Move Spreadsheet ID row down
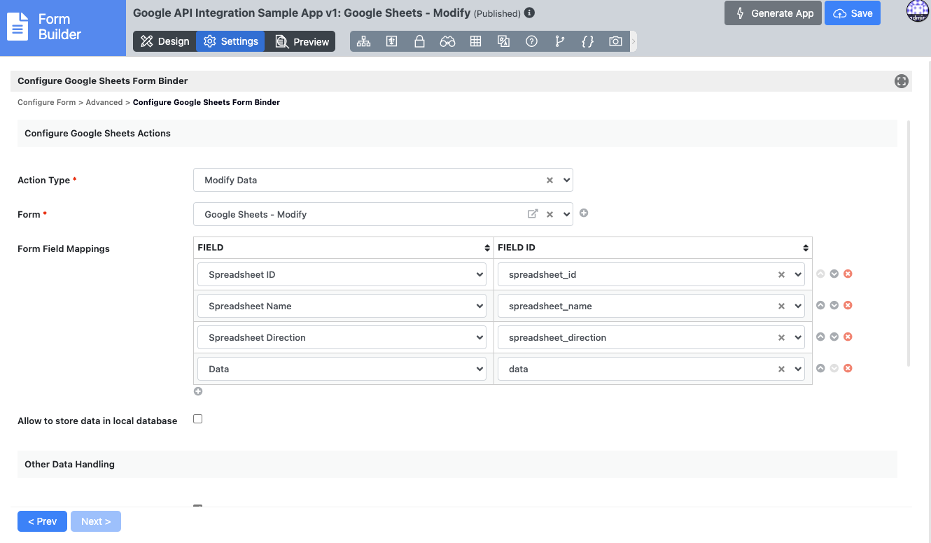 point(834,274)
